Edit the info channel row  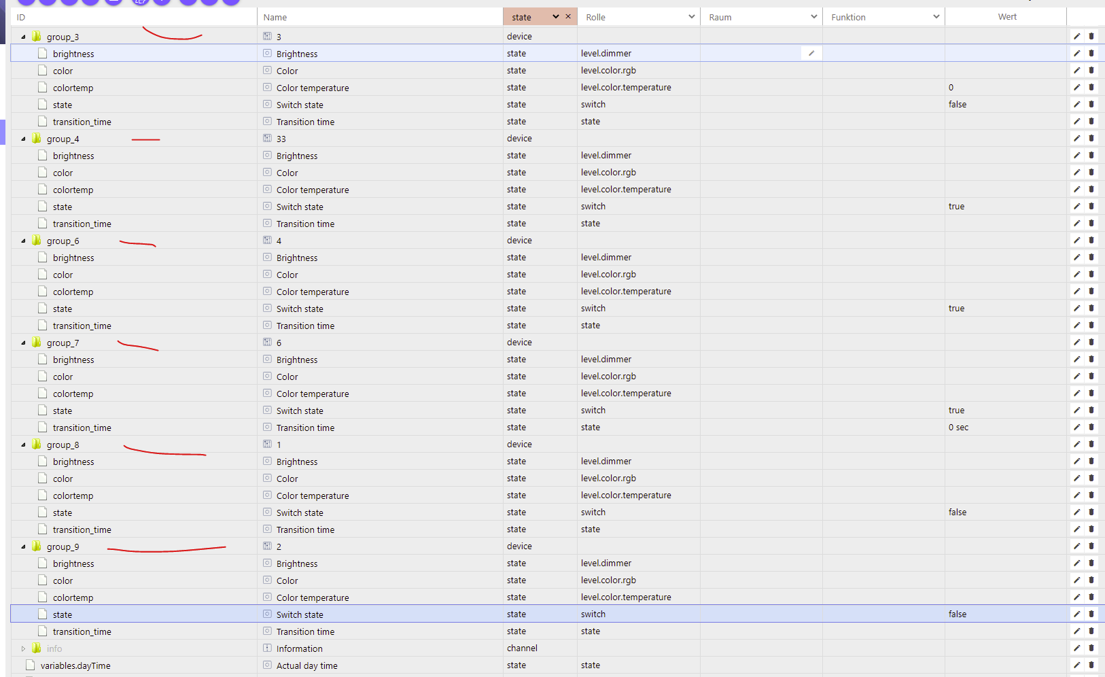pos(1076,648)
